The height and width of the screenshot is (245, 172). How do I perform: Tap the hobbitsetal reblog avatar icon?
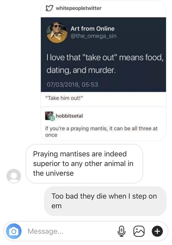click(50, 116)
